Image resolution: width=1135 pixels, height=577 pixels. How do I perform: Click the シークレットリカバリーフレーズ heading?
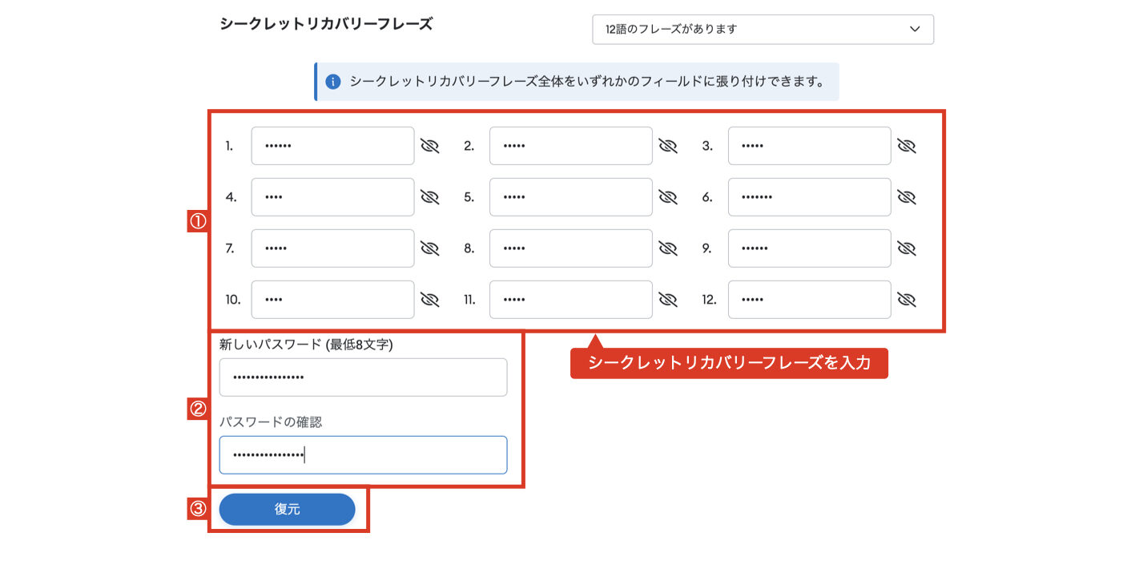326,24
